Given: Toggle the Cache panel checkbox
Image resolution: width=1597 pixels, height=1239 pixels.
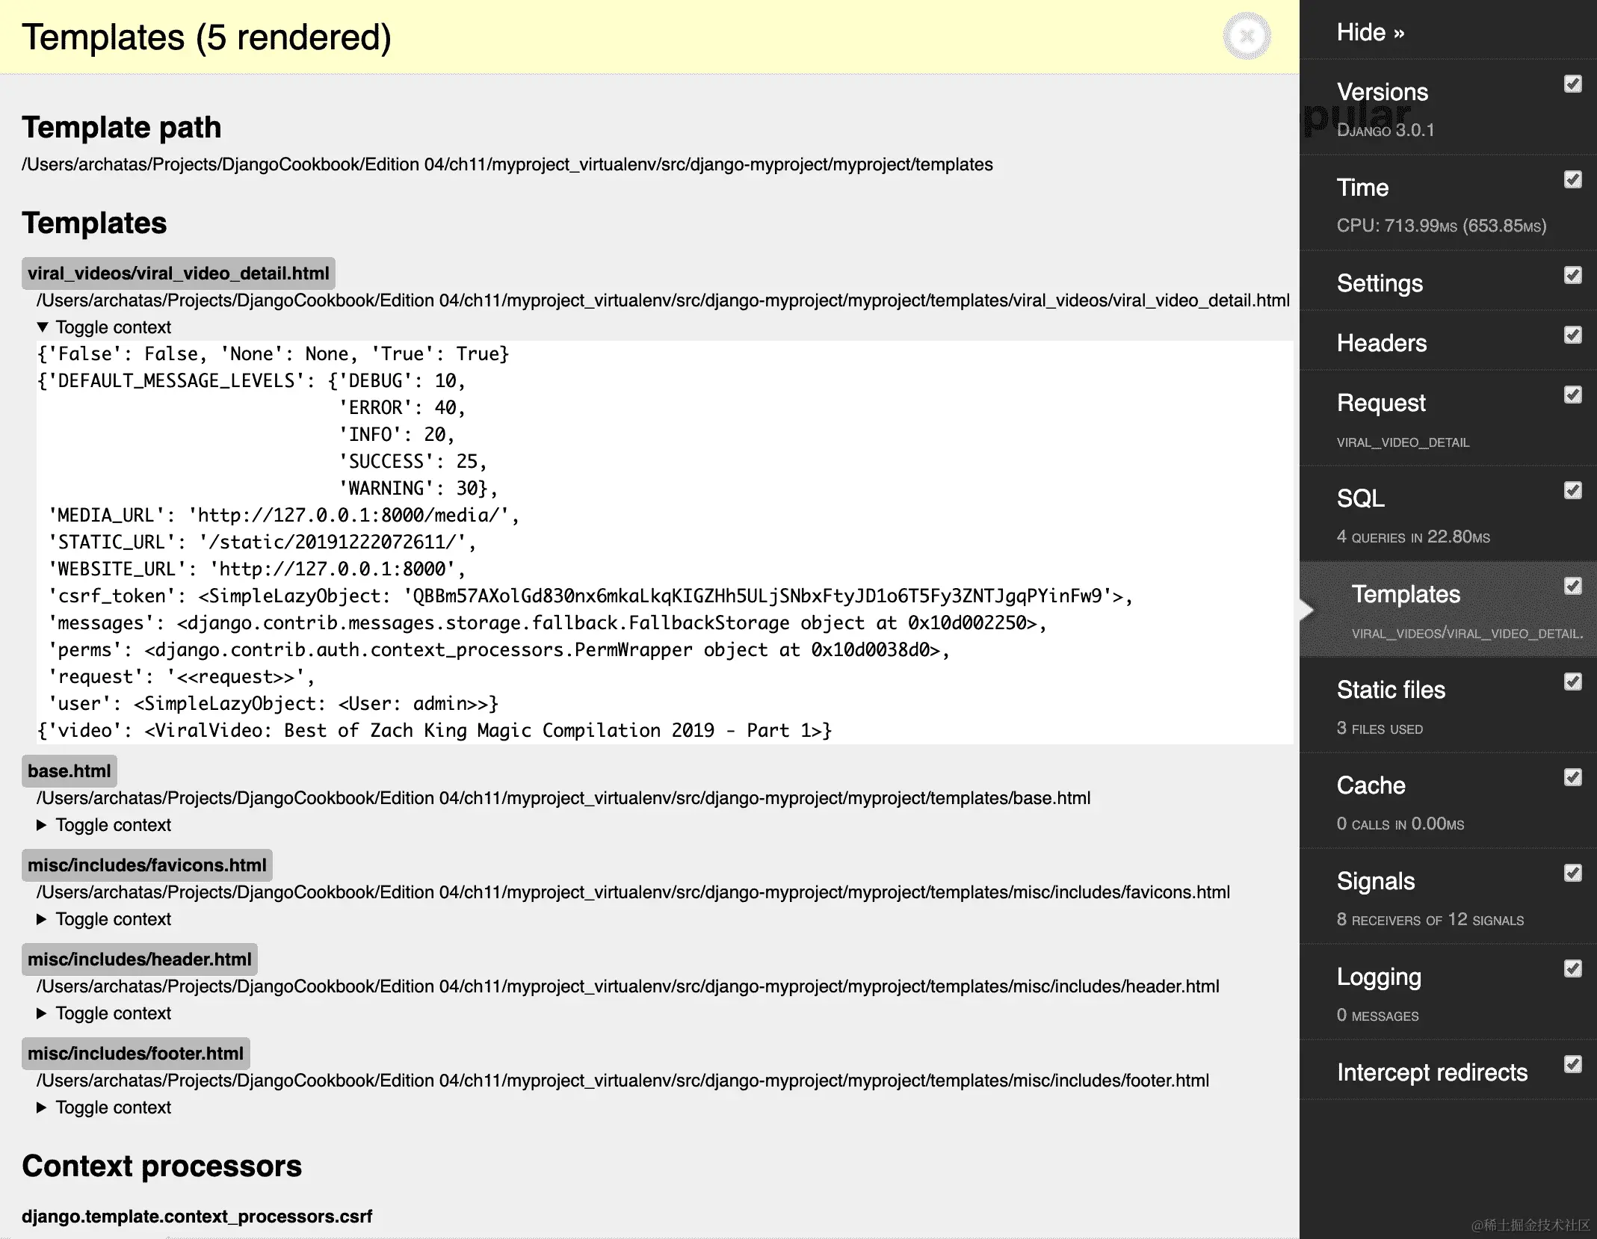Looking at the screenshot, I should [x=1572, y=777].
